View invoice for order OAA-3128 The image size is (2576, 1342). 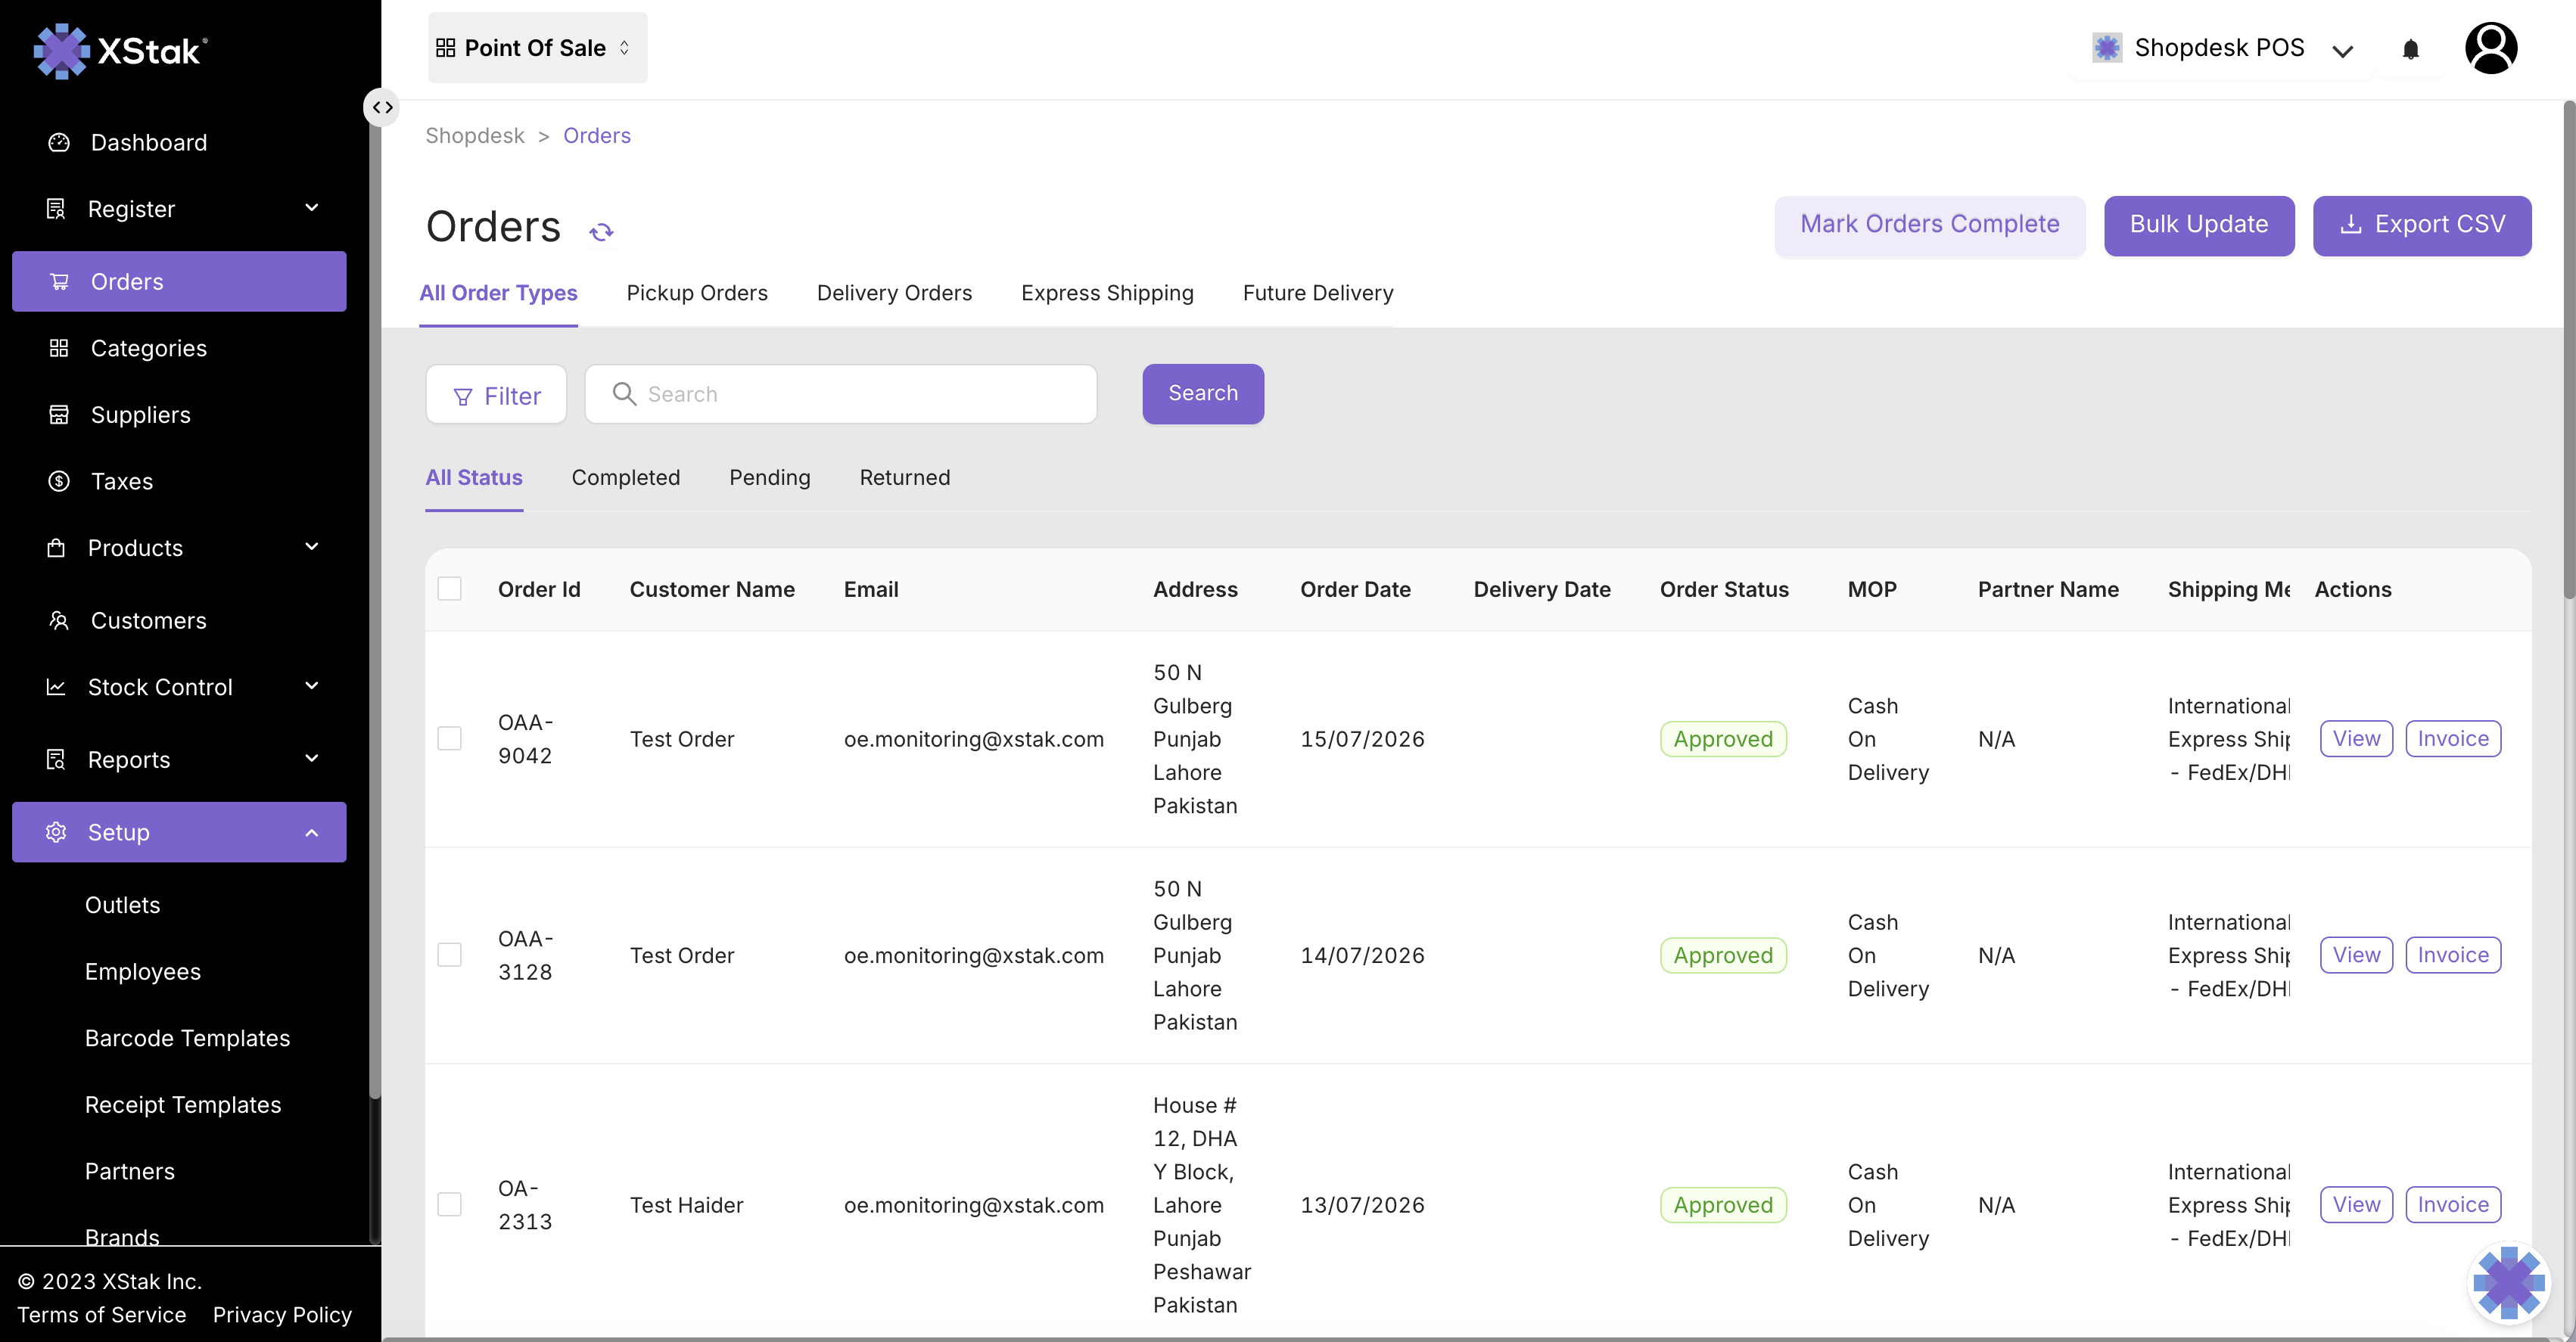point(2453,955)
